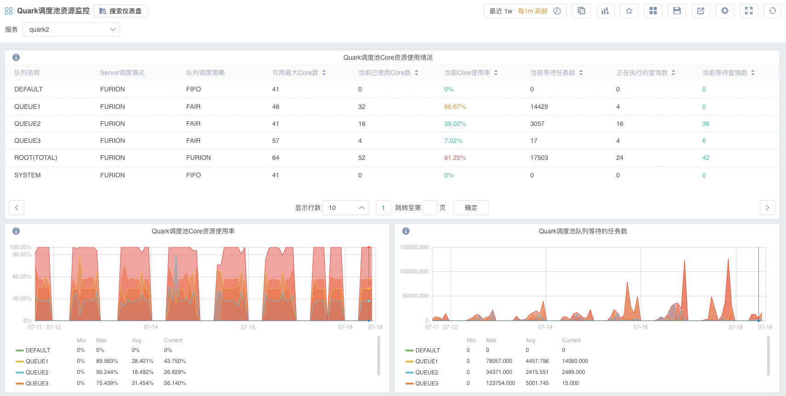Toggle QUEUE3 series in Core usage legend
This screenshot has width=786, height=396.
pyautogui.click(x=32, y=383)
